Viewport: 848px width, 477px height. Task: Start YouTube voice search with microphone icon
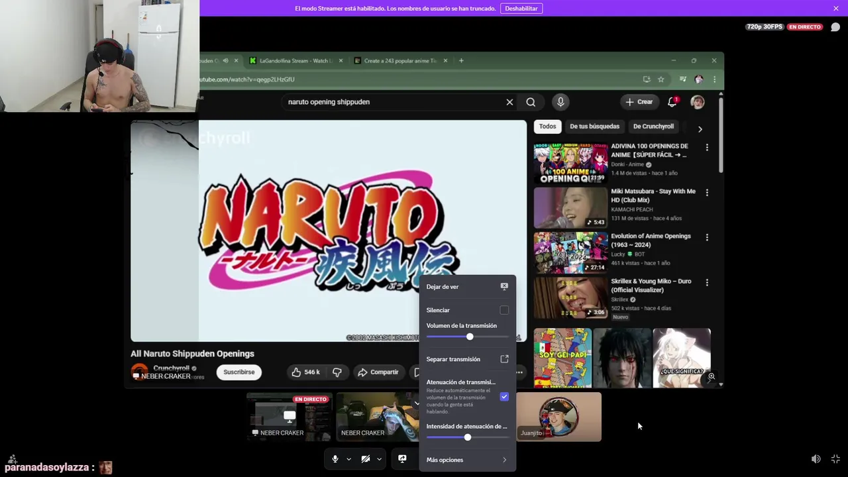tap(560, 102)
